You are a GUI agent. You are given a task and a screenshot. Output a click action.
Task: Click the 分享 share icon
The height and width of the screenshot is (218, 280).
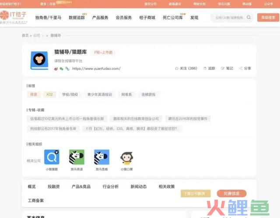tap(241, 68)
